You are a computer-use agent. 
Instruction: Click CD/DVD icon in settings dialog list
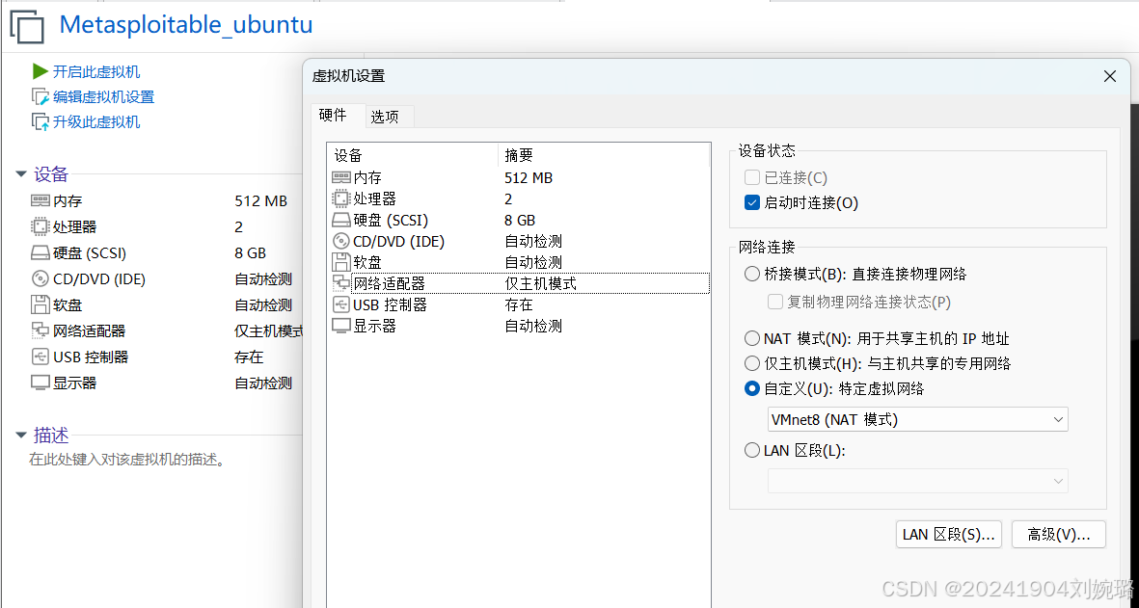click(x=340, y=241)
